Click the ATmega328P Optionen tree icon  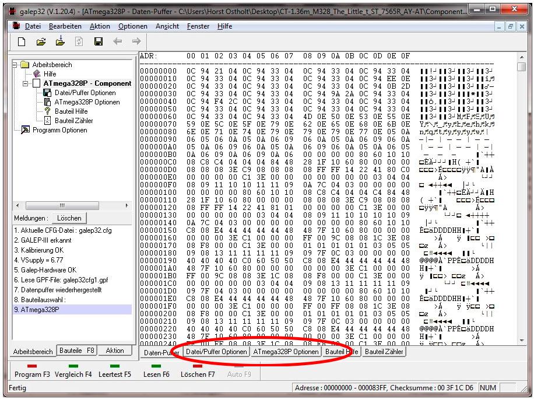(x=48, y=102)
